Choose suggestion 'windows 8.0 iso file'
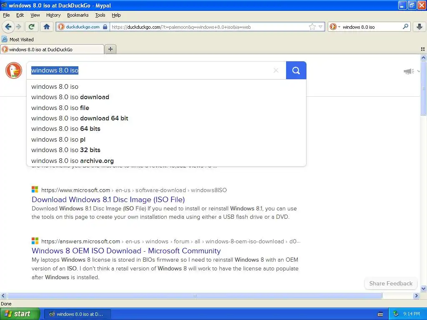Viewport: 427px width, 320px height. pyautogui.click(x=166, y=108)
